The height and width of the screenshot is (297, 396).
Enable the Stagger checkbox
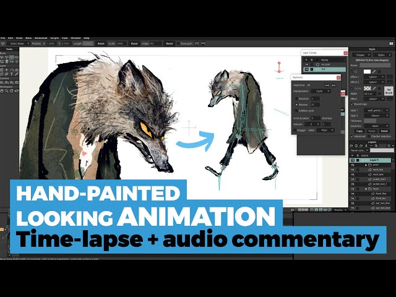[295, 131]
